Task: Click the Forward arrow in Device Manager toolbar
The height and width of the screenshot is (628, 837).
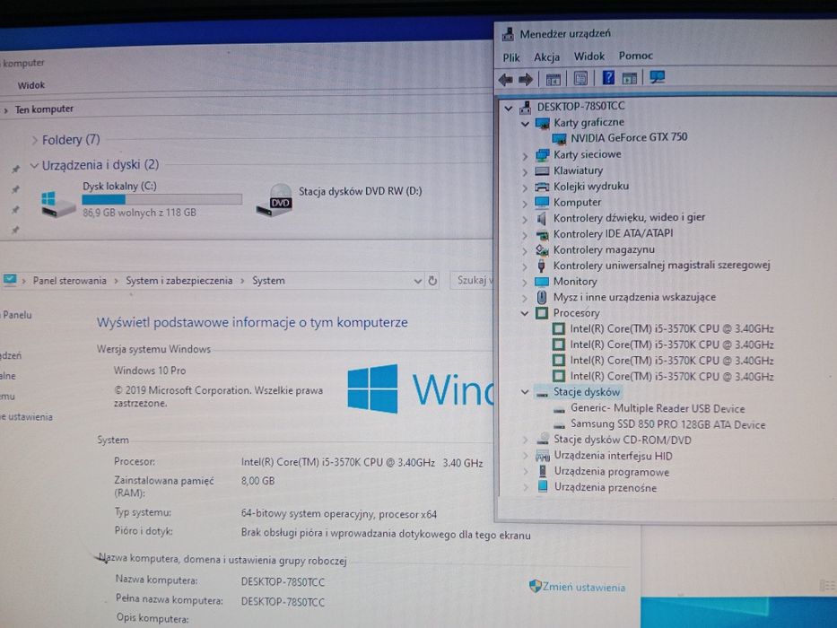Action: [526, 80]
